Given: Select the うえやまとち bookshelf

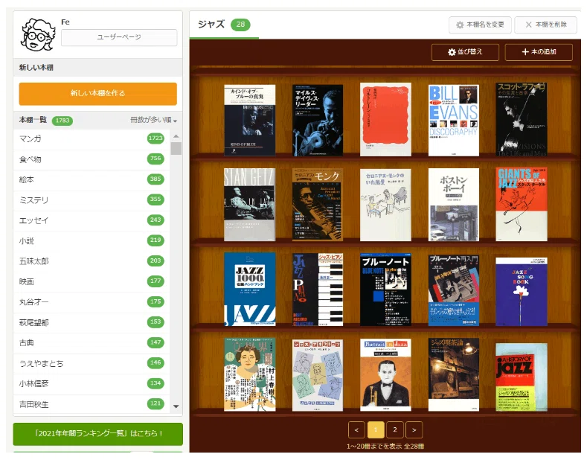Looking at the screenshot, I should pyautogui.click(x=92, y=363).
